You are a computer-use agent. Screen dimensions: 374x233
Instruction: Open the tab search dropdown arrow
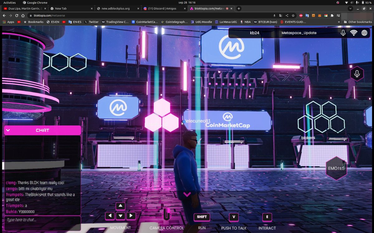pos(350,8)
